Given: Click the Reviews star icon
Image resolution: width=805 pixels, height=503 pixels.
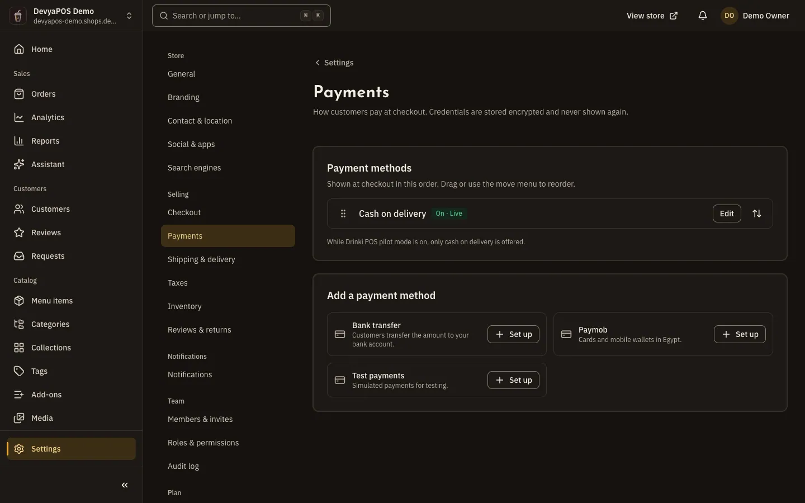Looking at the screenshot, I should pyautogui.click(x=19, y=232).
